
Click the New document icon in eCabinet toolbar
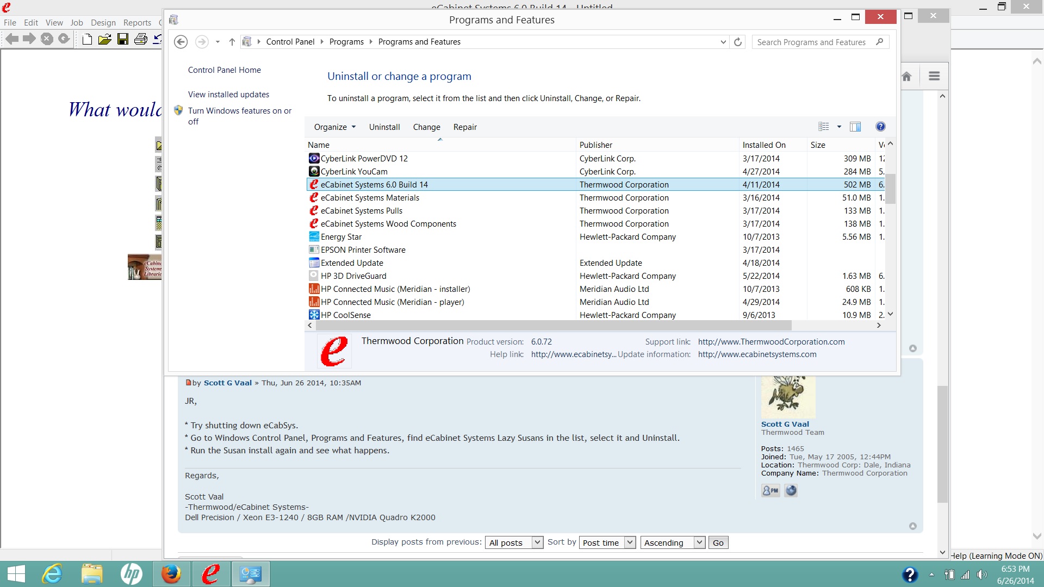tap(87, 39)
